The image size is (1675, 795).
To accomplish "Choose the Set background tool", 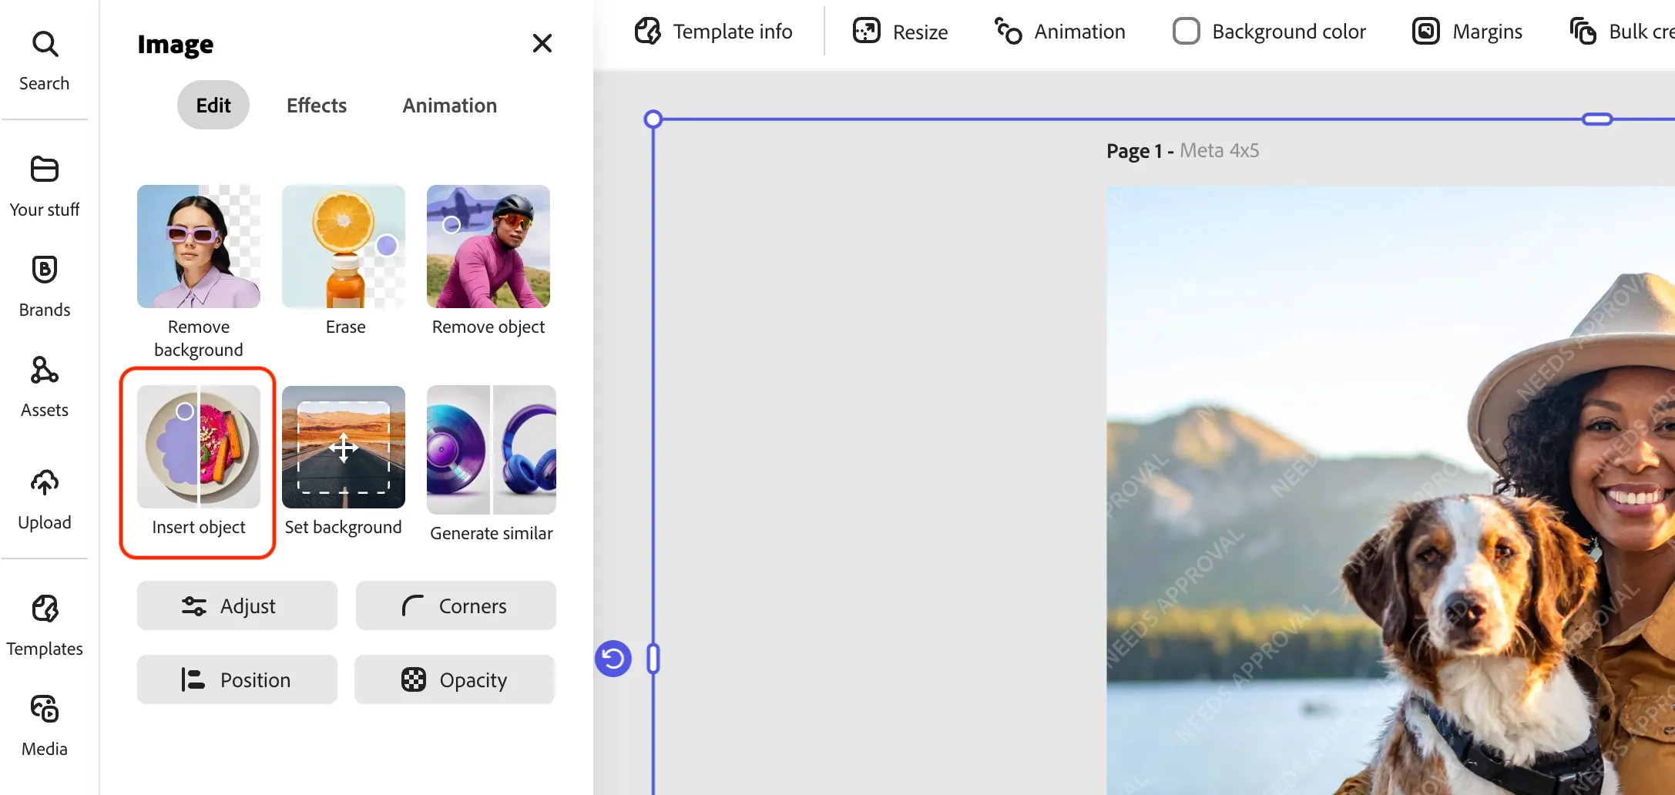I will pos(344,461).
